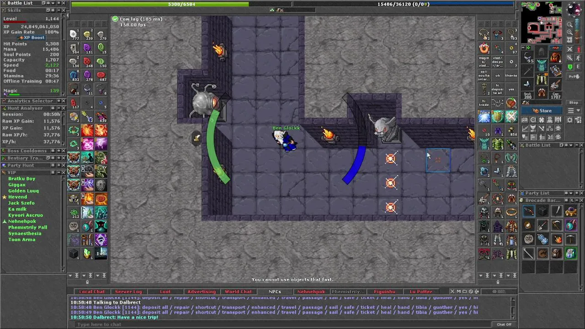Screen dimensions: 585x329
Task: Click the player mana bar
Action: 403,4
